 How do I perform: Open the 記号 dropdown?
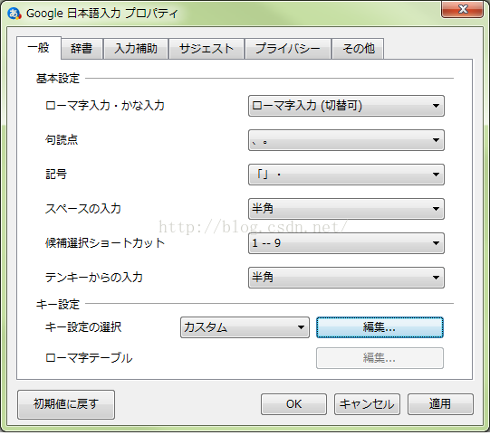pyautogui.click(x=346, y=175)
